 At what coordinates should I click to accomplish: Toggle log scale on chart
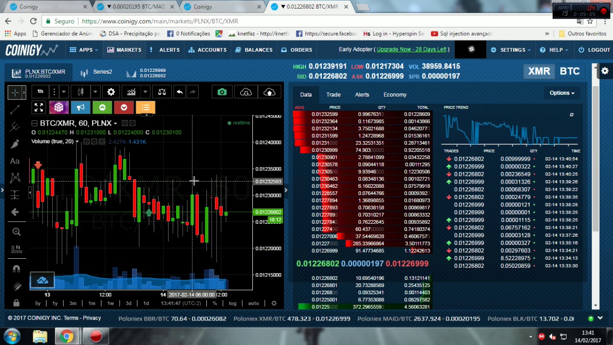[x=232, y=303]
